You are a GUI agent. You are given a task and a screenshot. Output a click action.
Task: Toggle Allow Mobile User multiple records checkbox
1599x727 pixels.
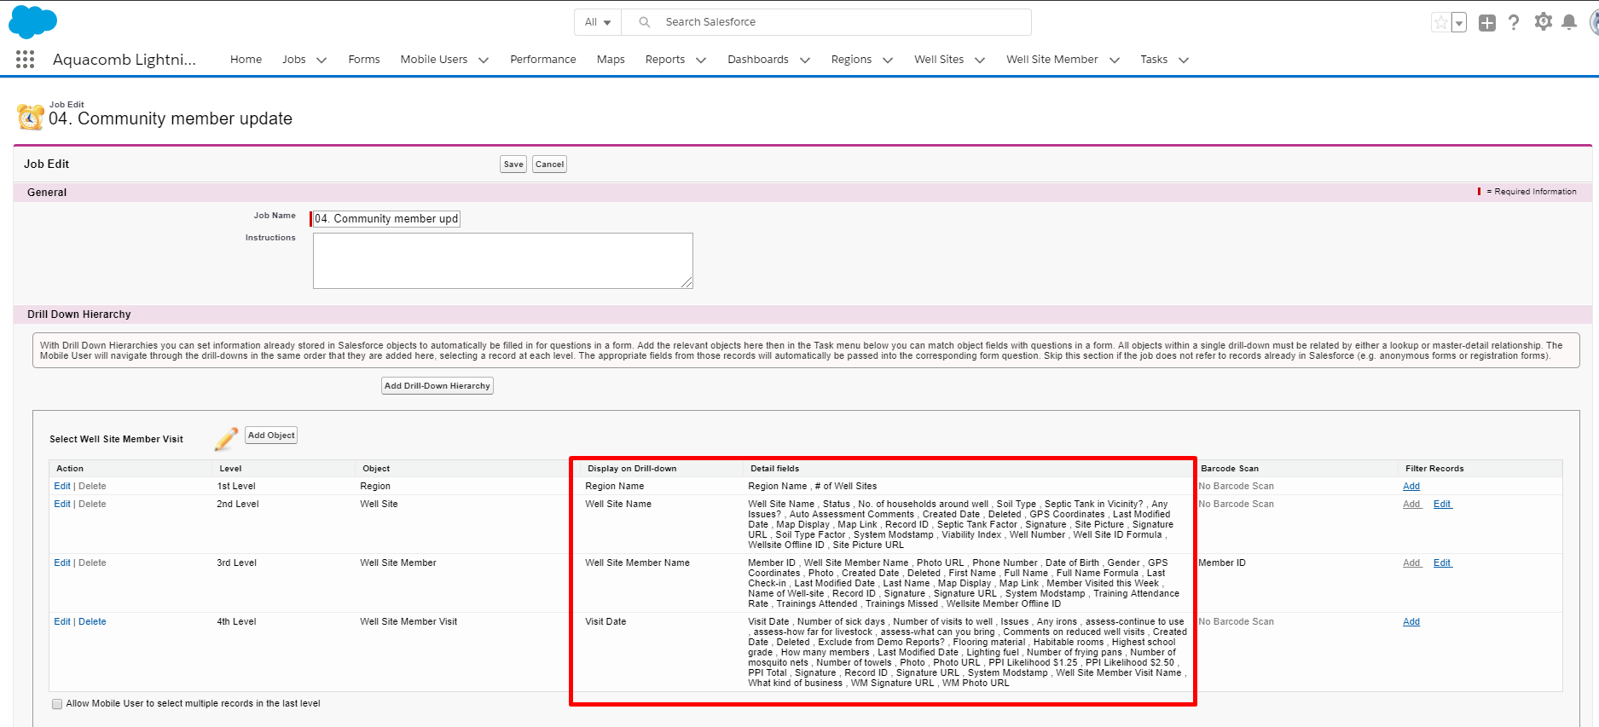coord(57,704)
